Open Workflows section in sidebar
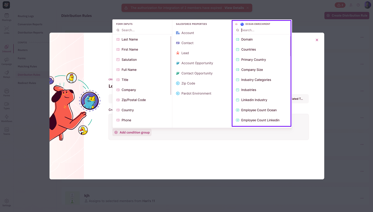373x212 pixels. (x=7, y=118)
